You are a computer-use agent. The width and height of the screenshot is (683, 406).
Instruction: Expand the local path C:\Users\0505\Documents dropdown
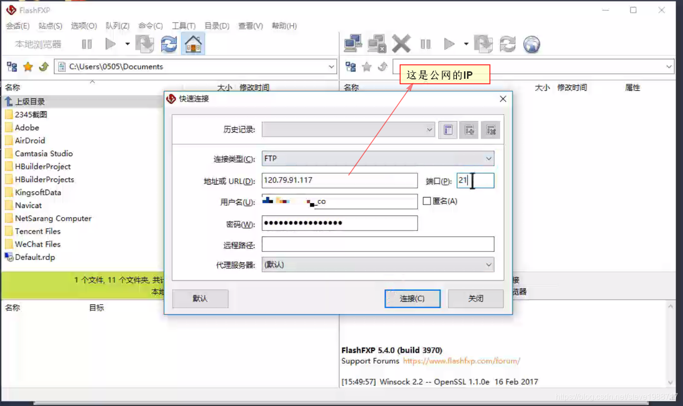pyautogui.click(x=332, y=67)
